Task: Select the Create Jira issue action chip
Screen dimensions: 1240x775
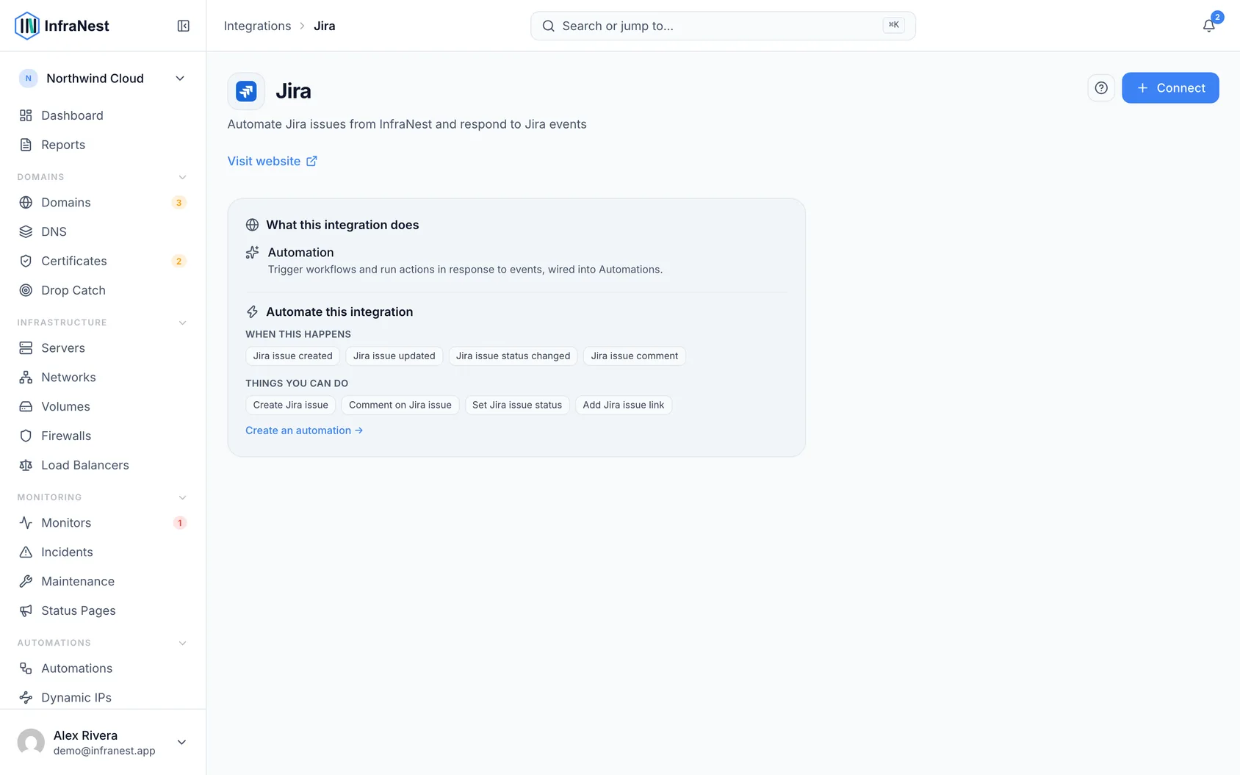Action: click(x=290, y=405)
